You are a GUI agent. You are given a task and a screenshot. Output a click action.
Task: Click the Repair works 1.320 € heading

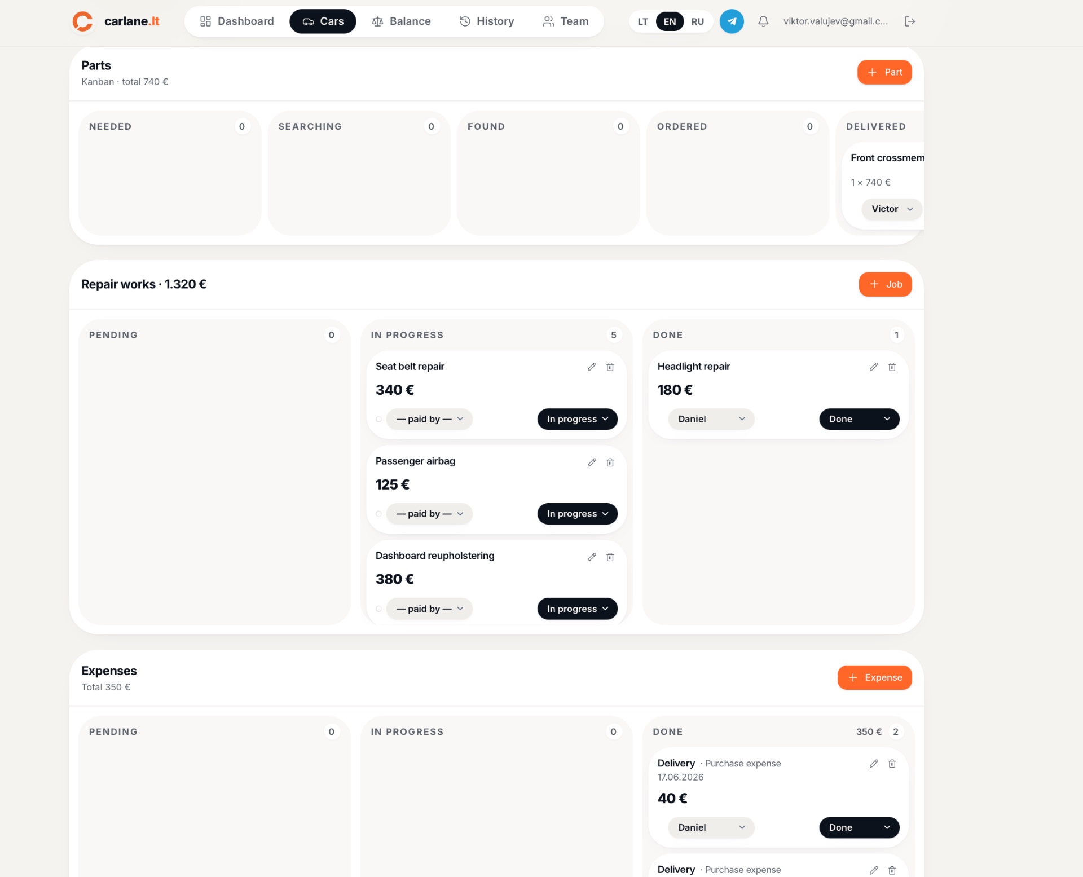coord(143,284)
